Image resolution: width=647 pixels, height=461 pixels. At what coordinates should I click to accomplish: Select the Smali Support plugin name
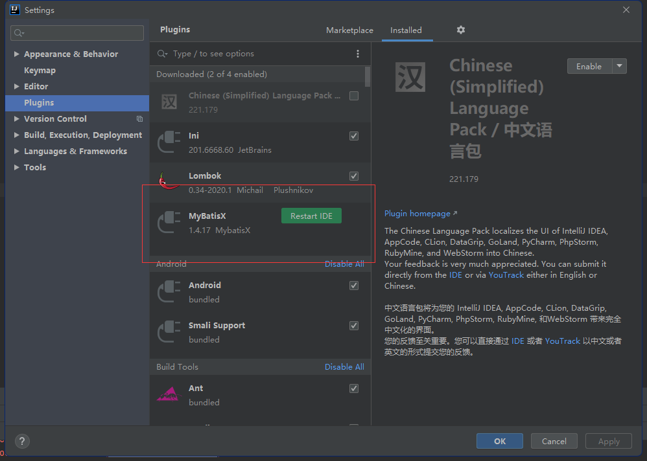(217, 326)
